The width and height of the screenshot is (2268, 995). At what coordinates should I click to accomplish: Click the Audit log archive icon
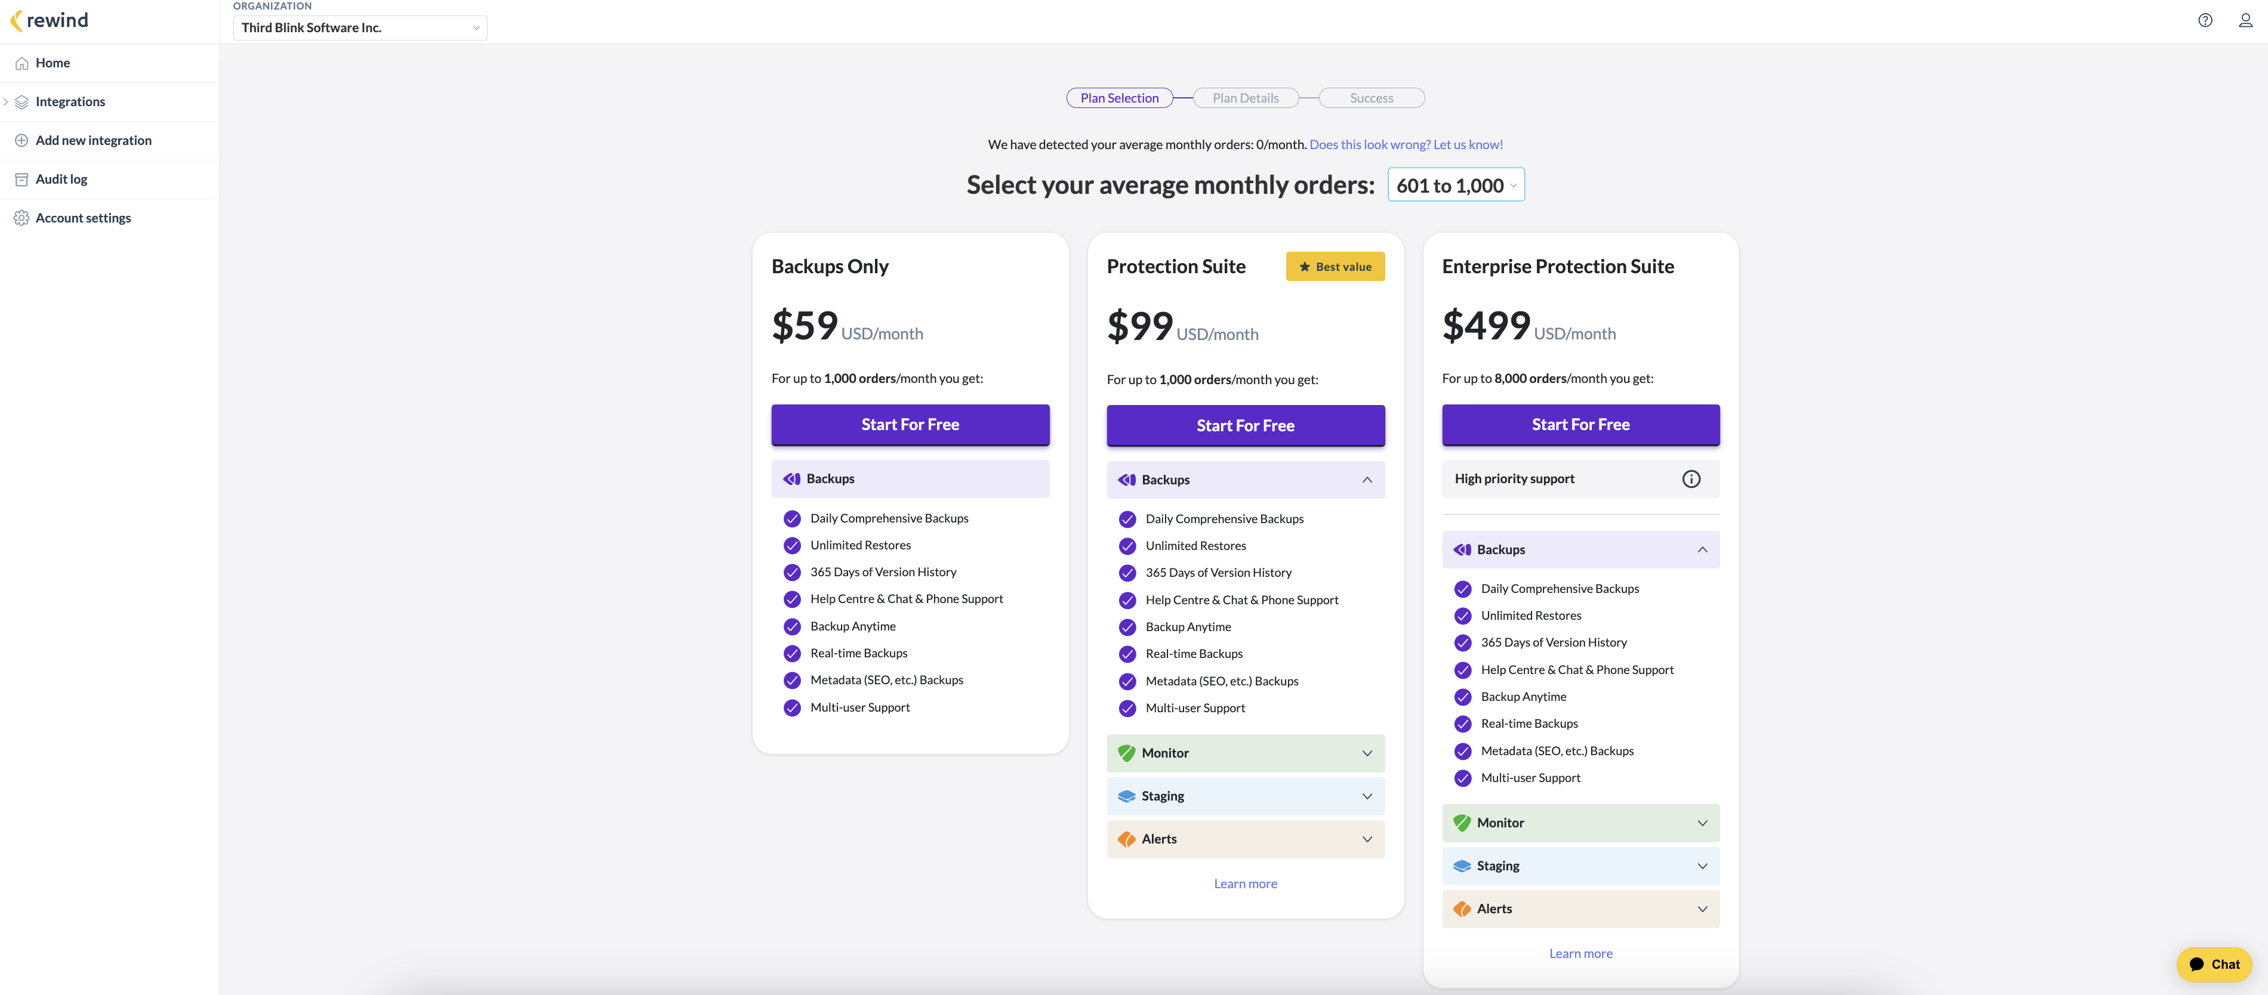click(22, 180)
